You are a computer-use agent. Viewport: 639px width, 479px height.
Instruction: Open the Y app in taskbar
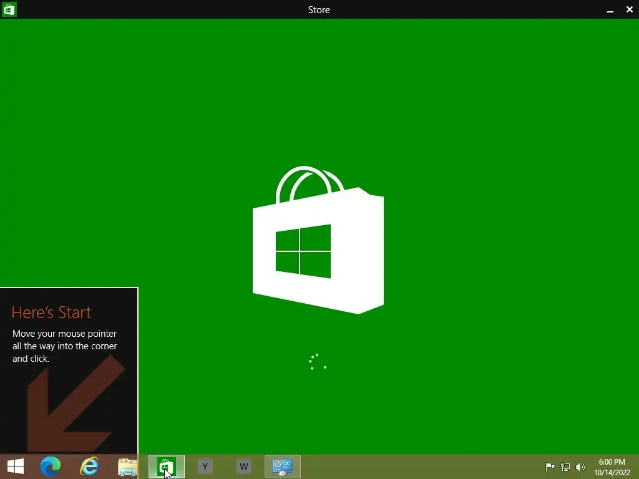205,467
